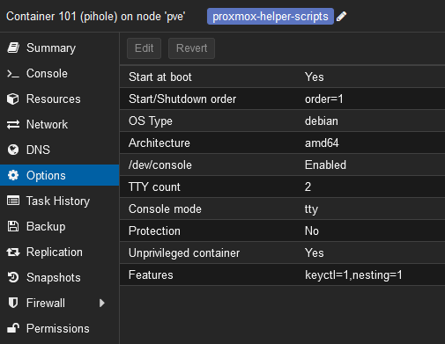Click the DNS globe icon
The width and height of the screenshot is (445, 344).
pos(13,150)
